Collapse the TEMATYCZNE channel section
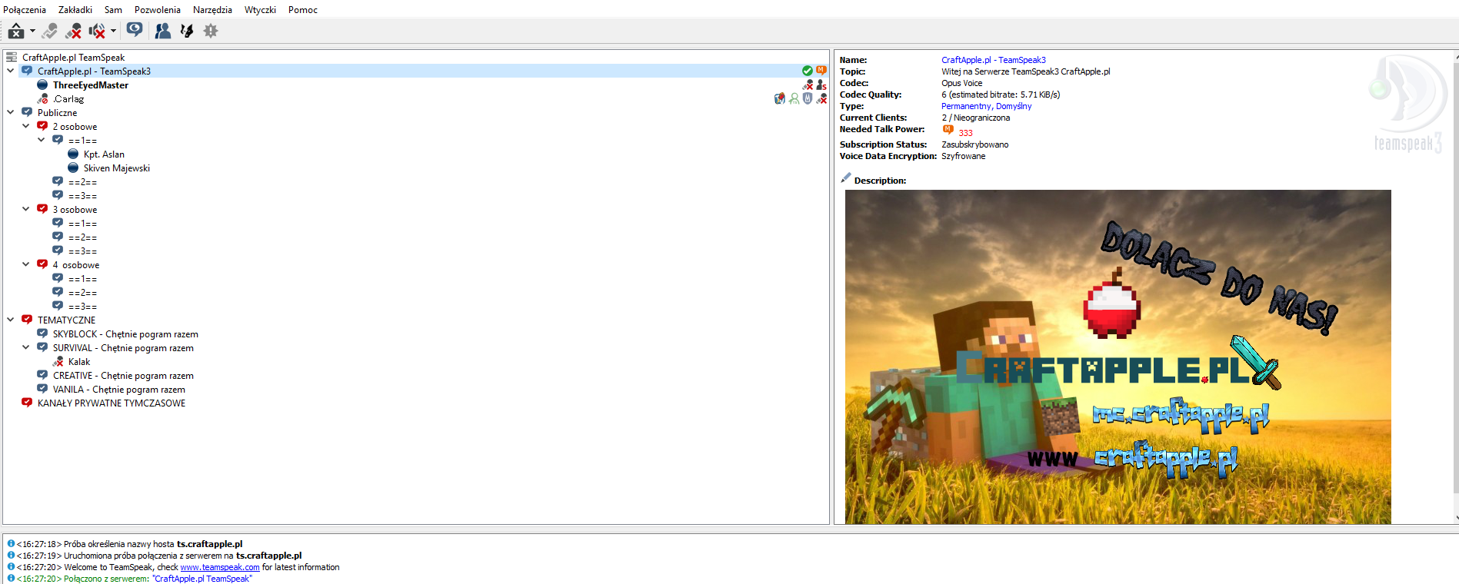 [x=11, y=320]
